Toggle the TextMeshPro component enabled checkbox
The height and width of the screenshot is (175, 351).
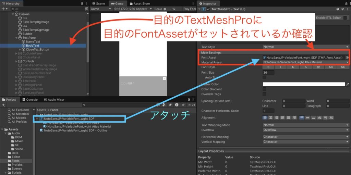click(208, 9)
